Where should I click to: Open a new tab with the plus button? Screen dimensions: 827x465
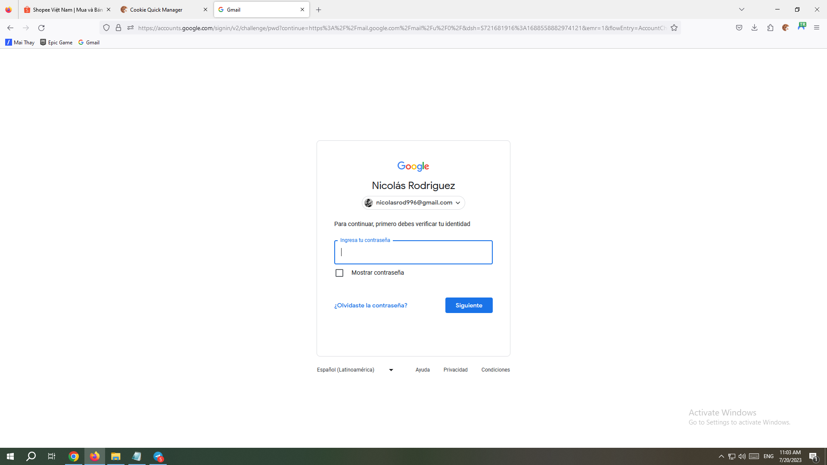[x=319, y=9]
